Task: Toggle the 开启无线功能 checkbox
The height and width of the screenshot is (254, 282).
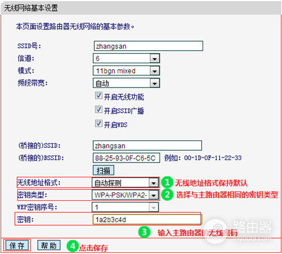Action: tap(99, 95)
